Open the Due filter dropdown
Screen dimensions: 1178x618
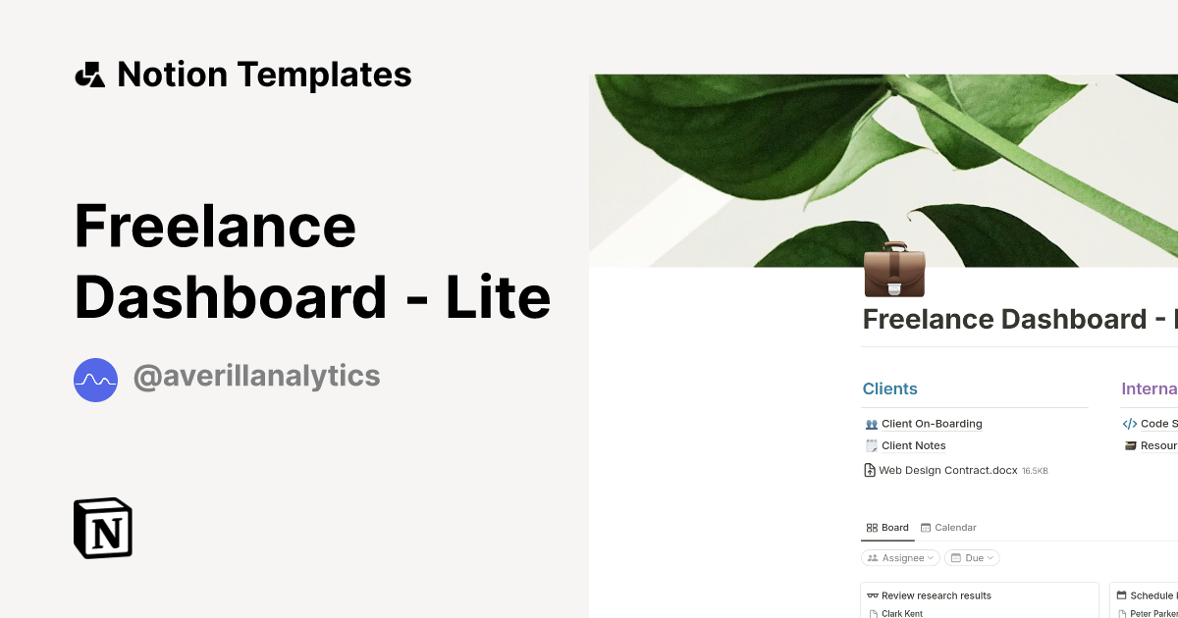click(x=972, y=557)
